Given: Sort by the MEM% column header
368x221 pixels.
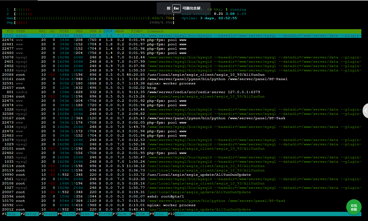Looking at the screenshot, I should tap(119, 31).
